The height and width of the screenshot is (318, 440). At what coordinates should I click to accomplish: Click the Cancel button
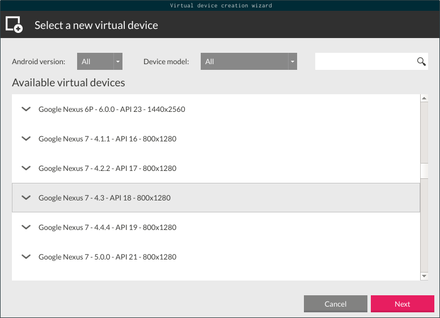pyautogui.click(x=335, y=304)
